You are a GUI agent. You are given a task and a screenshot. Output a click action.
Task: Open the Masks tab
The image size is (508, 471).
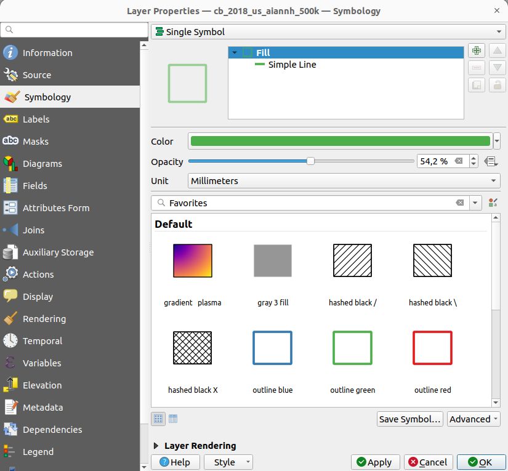click(70, 141)
